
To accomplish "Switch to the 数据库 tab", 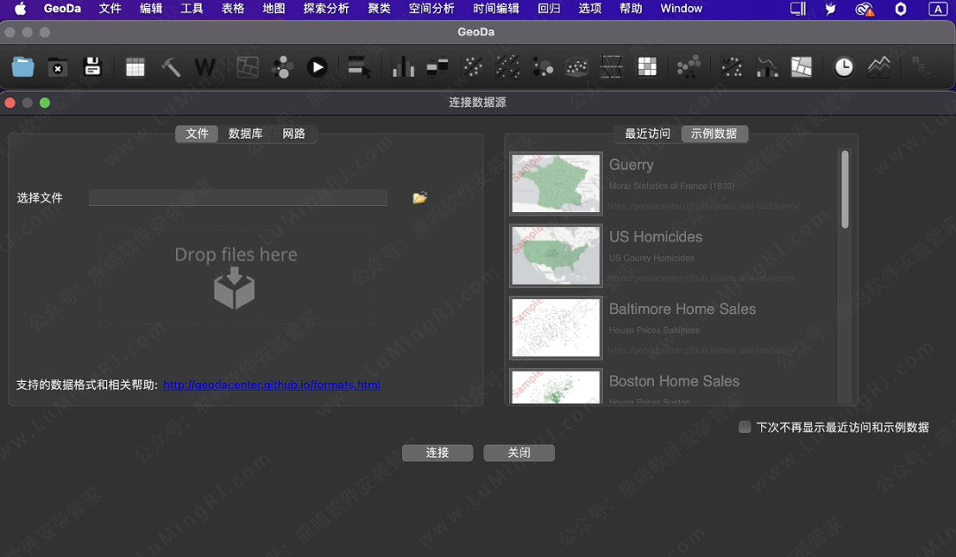I will coord(246,134).
